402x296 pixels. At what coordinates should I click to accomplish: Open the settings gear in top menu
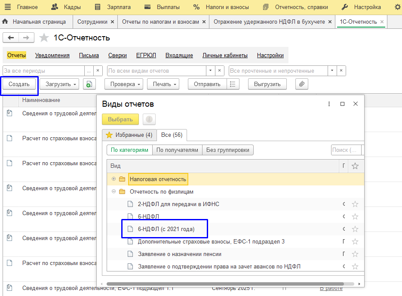397,7
